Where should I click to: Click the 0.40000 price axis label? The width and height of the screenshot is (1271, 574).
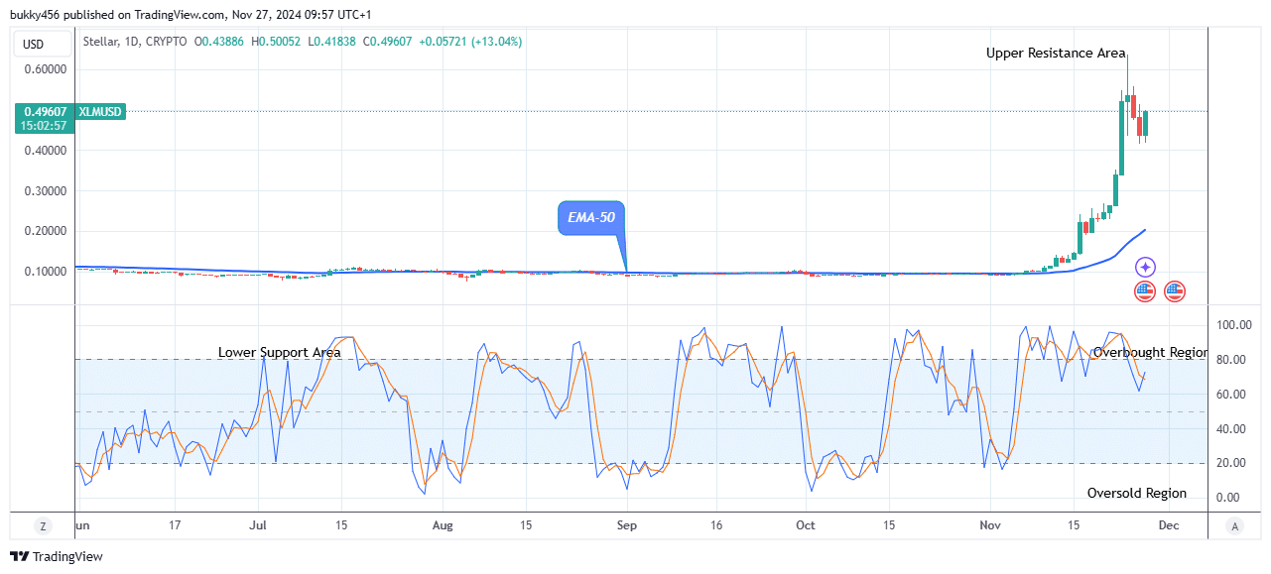coord(46,151)
